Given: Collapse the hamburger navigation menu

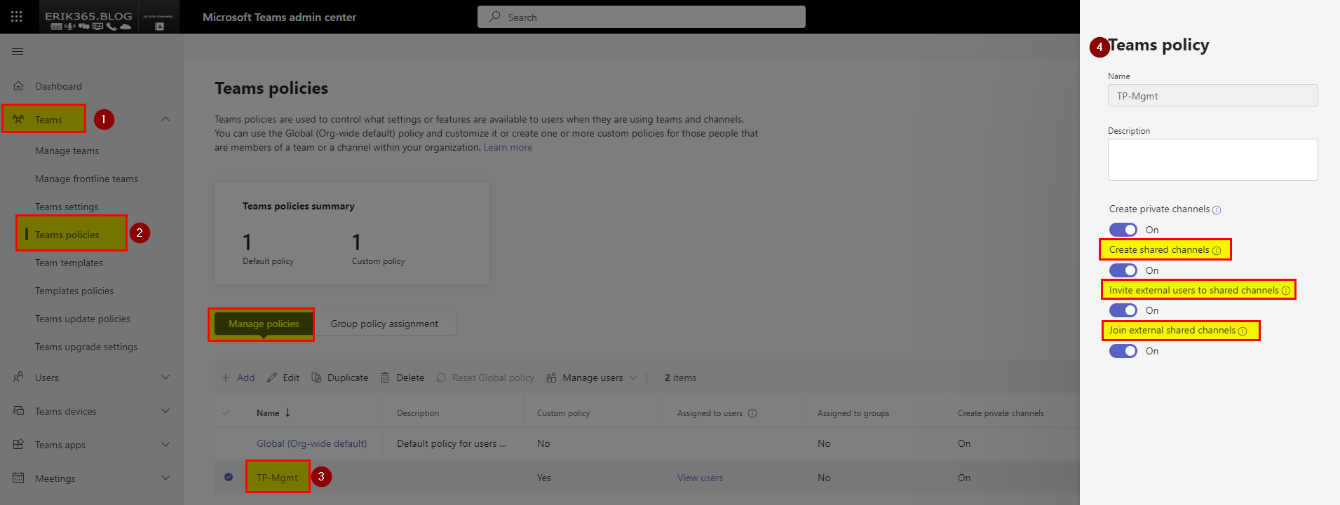Looking at the screenshot, I should tap(18, 51).
